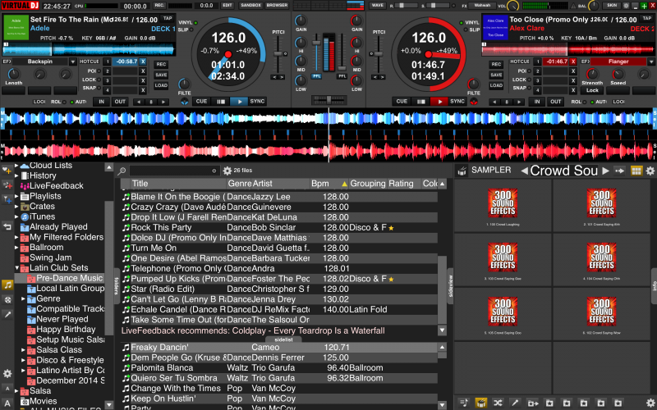Viewport: 657px width, 410px height.
Task: Toggle PFL for the left channel
Action: (x=316, y=76)
